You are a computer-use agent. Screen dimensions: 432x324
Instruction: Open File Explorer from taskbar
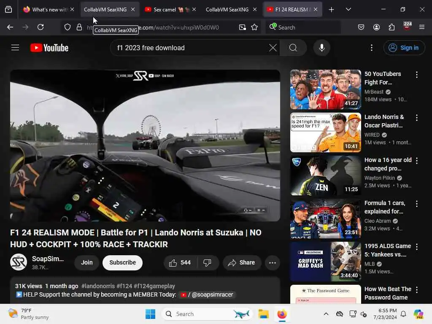click(263, 314)
